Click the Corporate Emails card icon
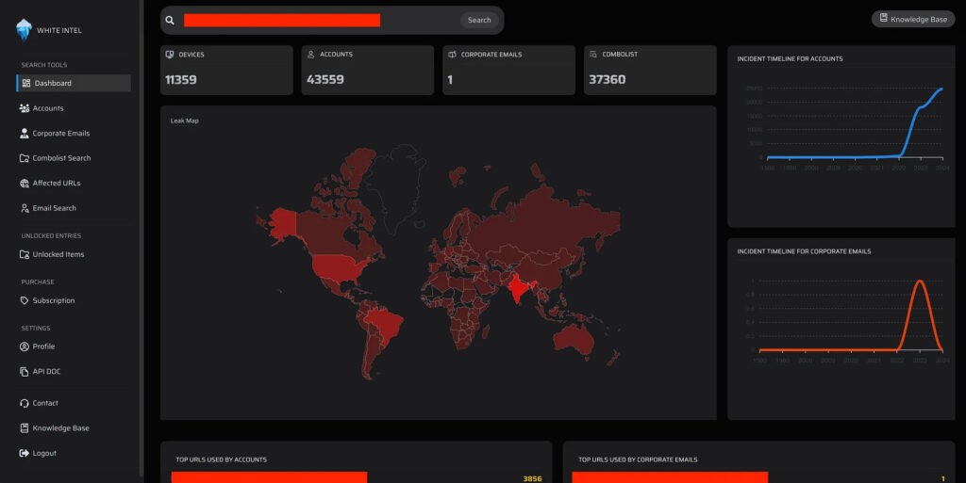Viewport: 966px width, 483px height. [452, 55]
